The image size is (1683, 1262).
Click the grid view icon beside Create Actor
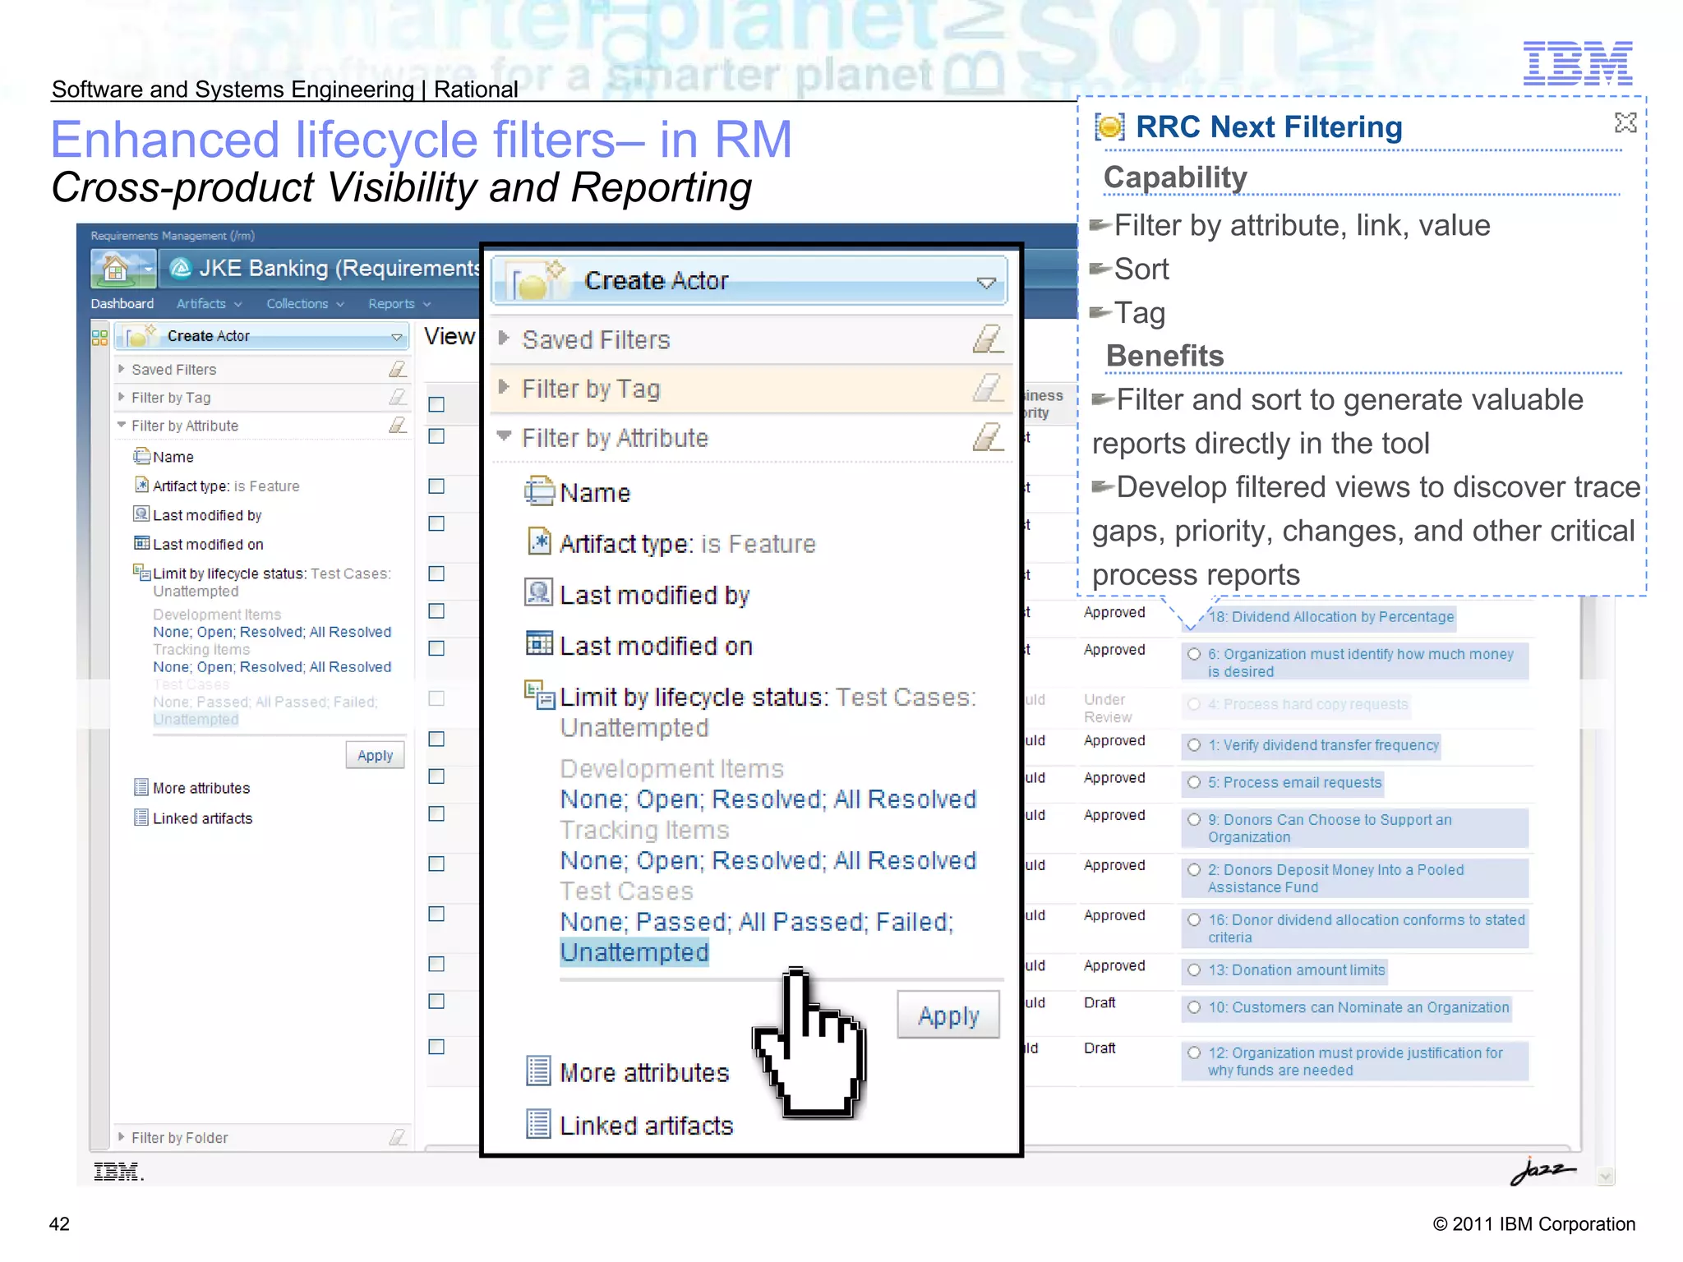point(100,337)
